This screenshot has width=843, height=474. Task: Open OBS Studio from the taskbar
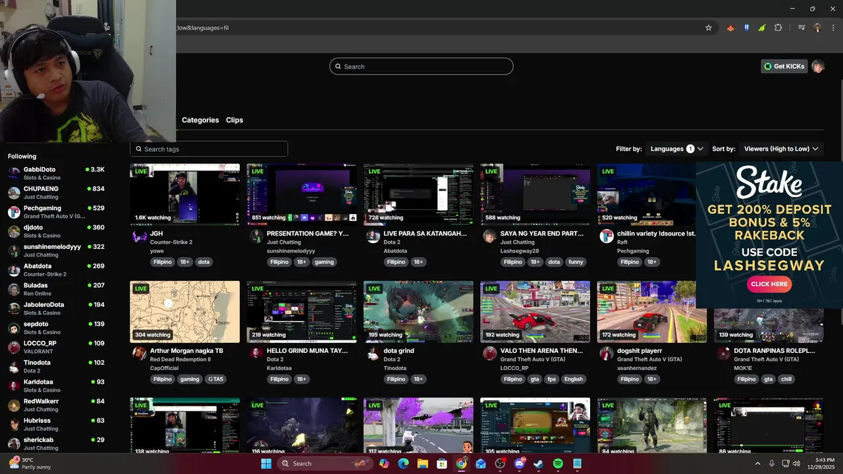click(500, 463)
